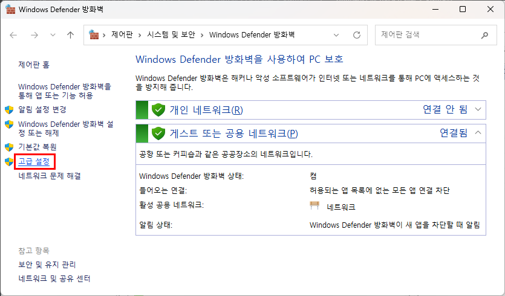Click 게스트 또는 공용 네트워크(P) heading
Viewport: 505px width, 296px height.
234,133
